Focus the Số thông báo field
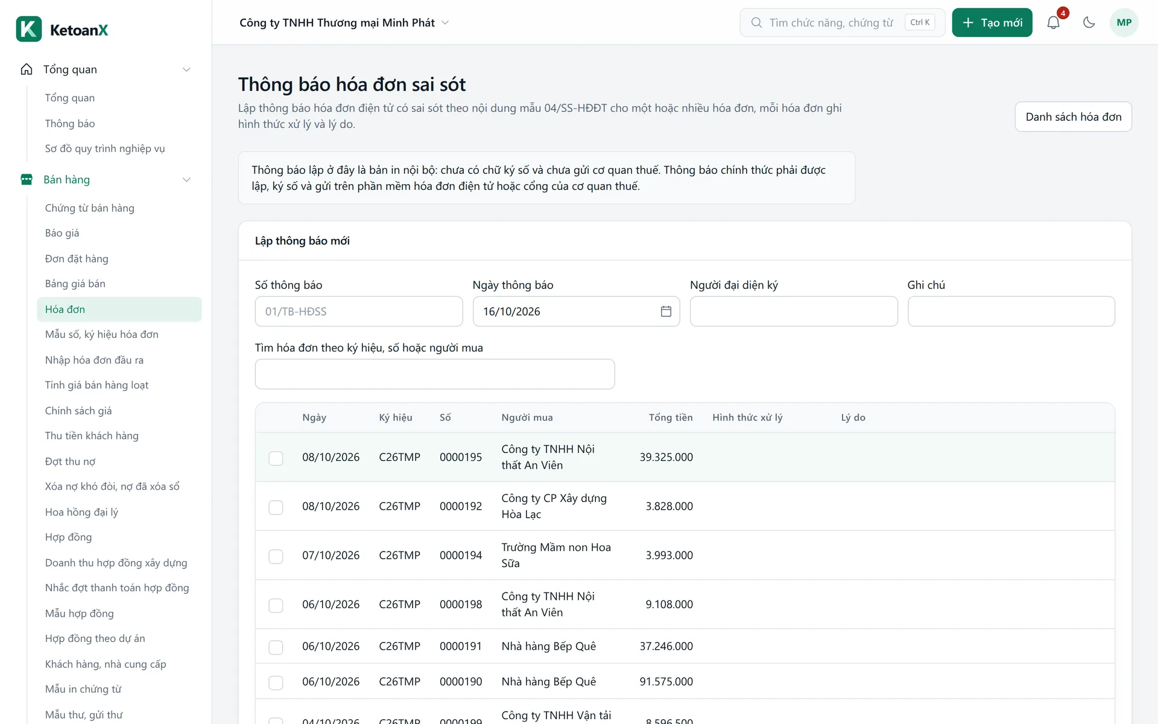1158x724 pixels. click(359, 311)
